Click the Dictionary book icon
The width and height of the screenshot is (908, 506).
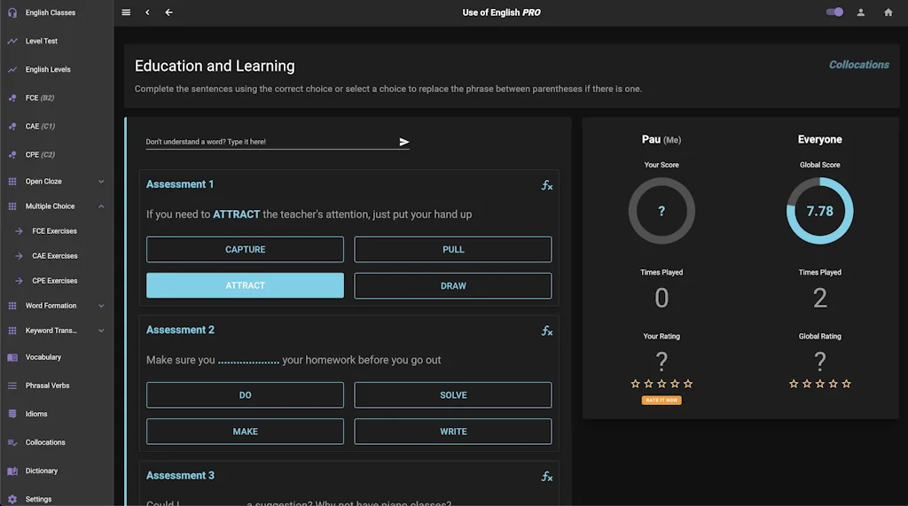coord(12,471)
